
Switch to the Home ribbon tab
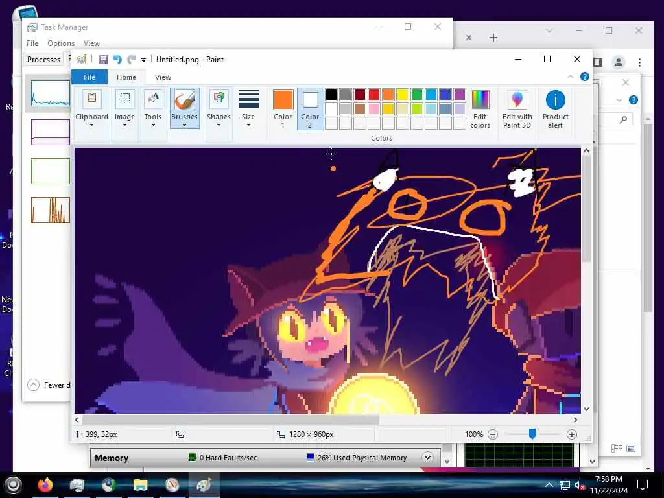(x=126, y=77)
